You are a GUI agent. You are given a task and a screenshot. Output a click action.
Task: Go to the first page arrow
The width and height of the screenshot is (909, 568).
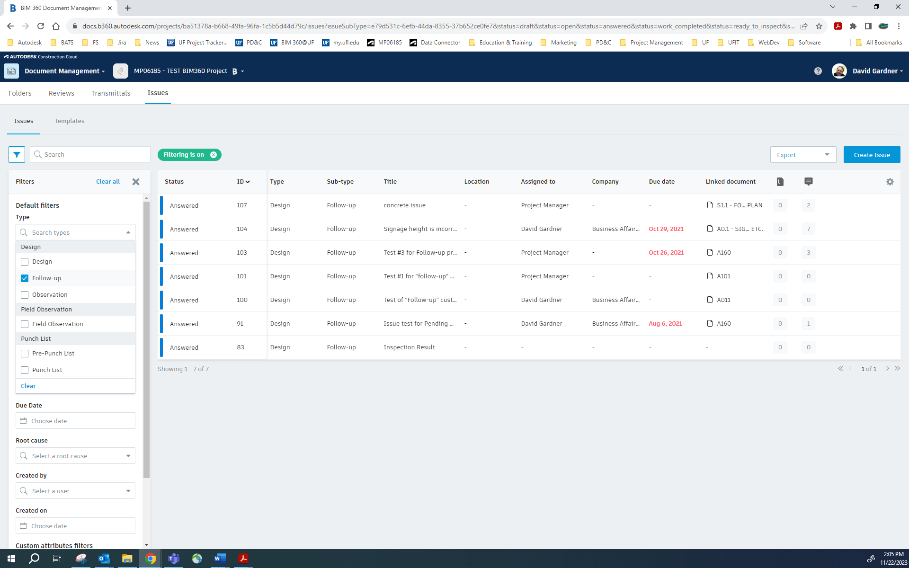click(x=840, y=368)
